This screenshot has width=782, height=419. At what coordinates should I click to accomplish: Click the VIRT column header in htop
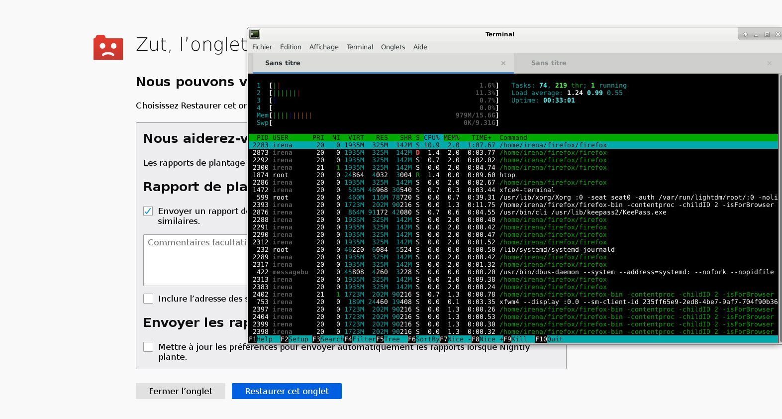coord(356,138)
